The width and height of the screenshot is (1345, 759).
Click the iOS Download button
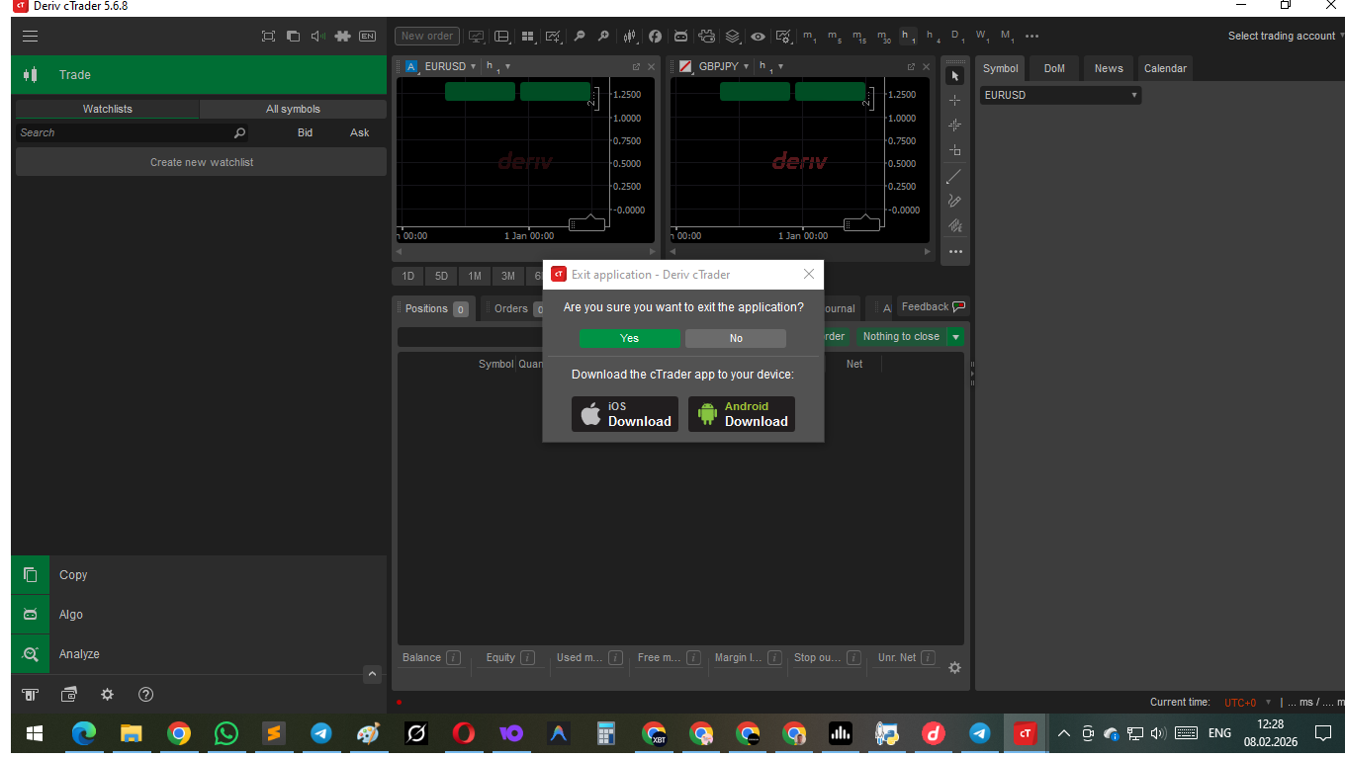point(625,414)
